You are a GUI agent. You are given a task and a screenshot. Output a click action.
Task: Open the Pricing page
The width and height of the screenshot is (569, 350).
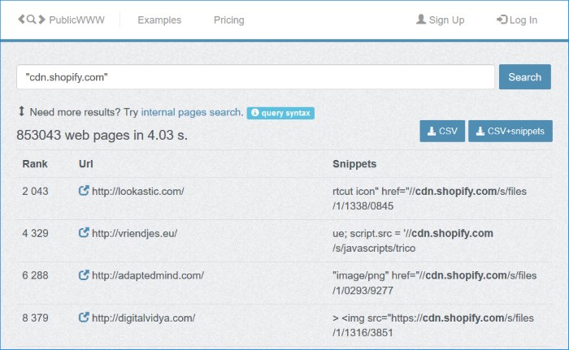coord(229,20)
